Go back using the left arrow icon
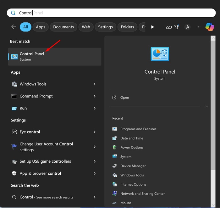 coord(14,27)
